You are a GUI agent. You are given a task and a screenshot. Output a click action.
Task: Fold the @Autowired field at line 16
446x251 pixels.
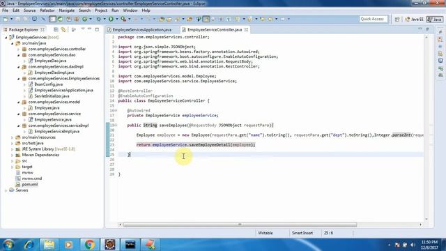116,110
